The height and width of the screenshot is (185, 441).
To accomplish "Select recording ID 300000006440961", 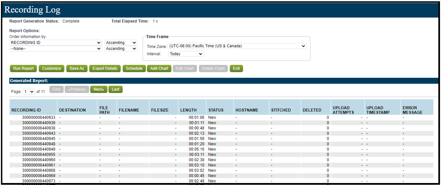I will (x=38, y=165).
